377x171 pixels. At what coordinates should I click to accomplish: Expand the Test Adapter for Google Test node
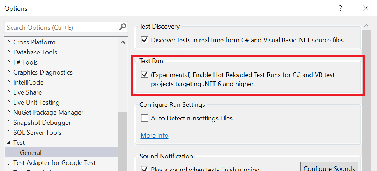(x=9, y=163)
